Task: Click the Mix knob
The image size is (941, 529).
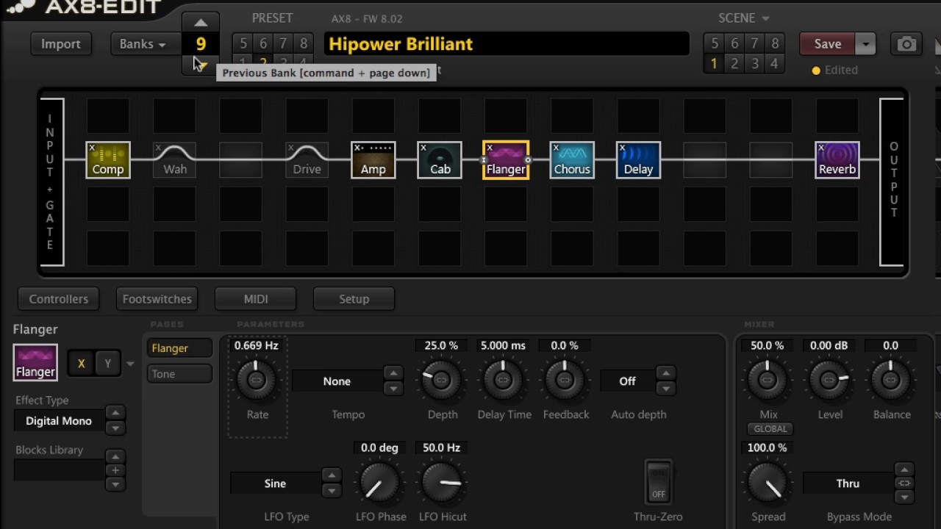Action: [767, 380]
